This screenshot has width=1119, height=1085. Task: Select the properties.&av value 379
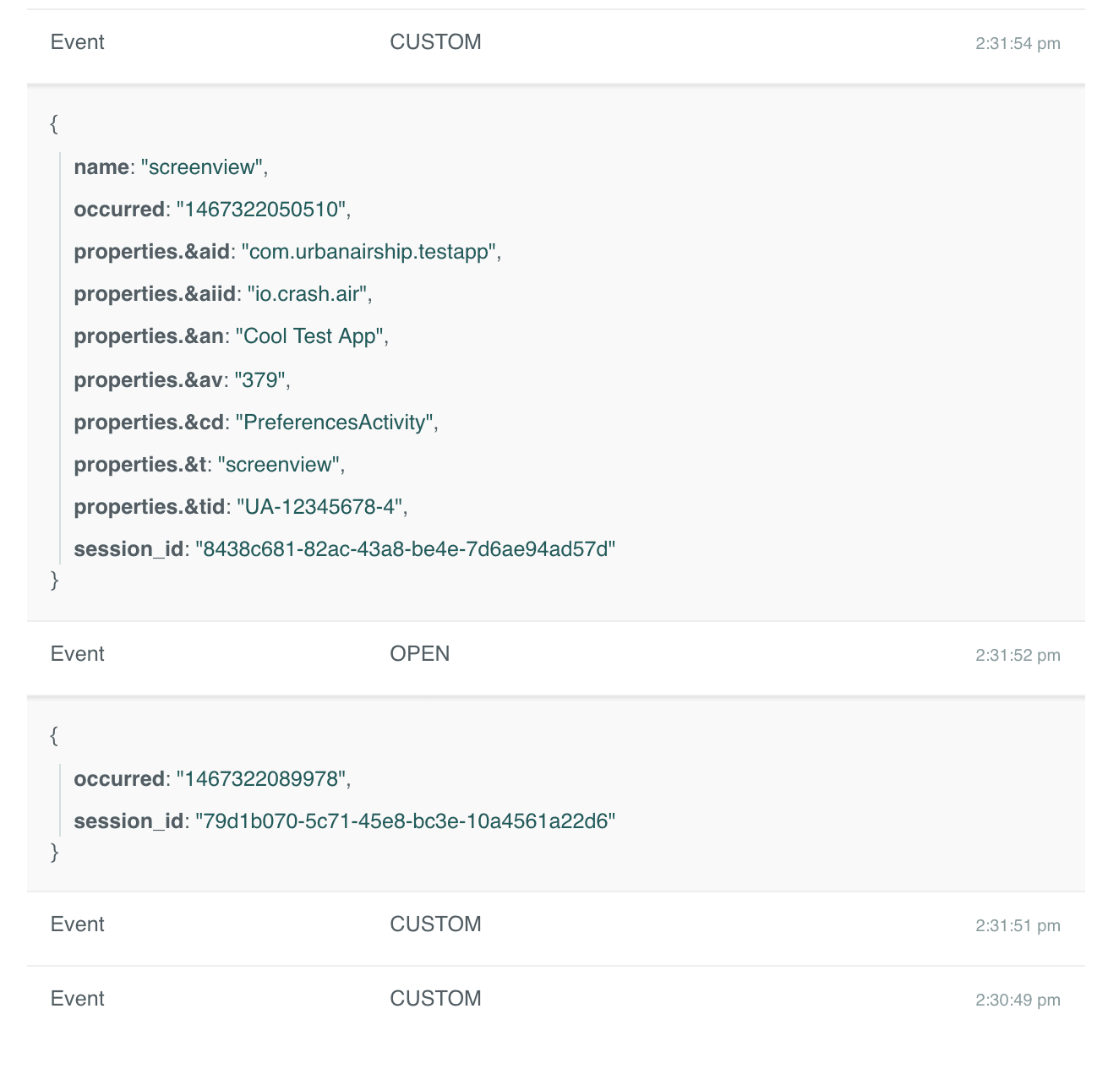pyautogui.click(x=262, y=379)
